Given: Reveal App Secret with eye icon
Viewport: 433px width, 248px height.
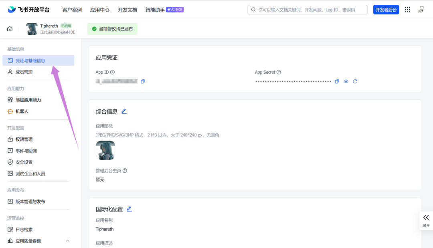Looking at the screenshot, I should (346, 81).
